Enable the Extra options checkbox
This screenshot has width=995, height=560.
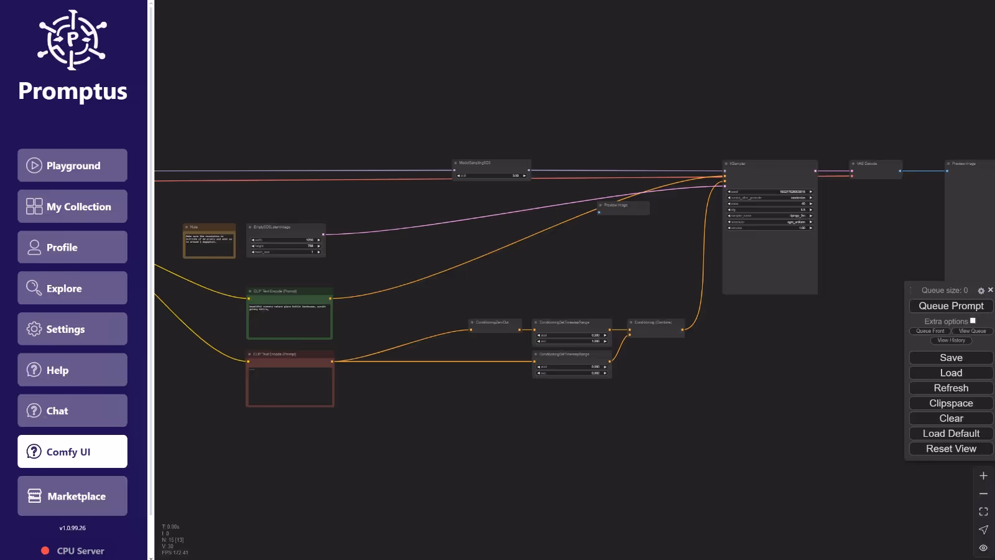tap(973, 320)
